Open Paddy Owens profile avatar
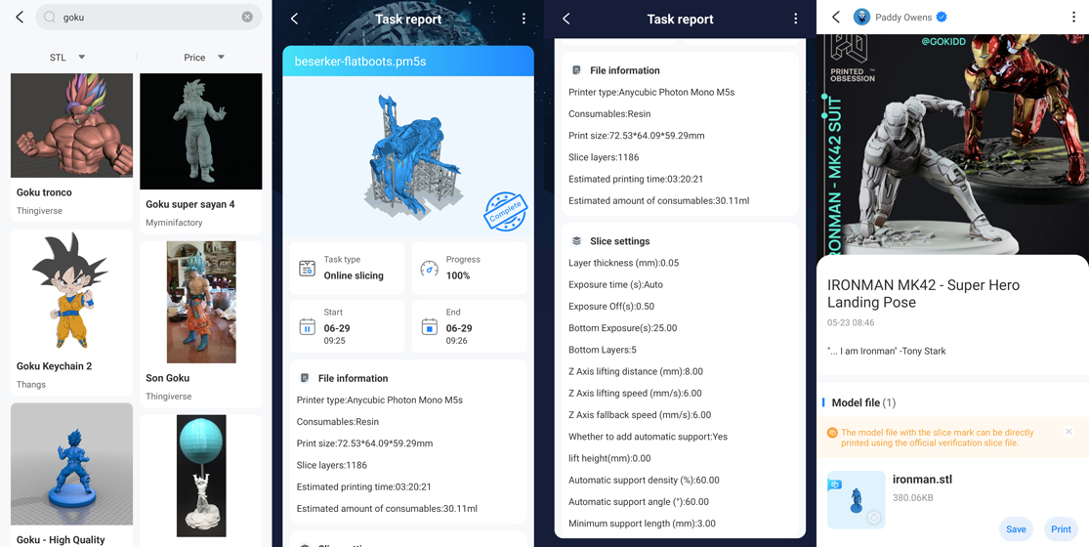Viewport: 1089px width, 547px height. [861, 17]
